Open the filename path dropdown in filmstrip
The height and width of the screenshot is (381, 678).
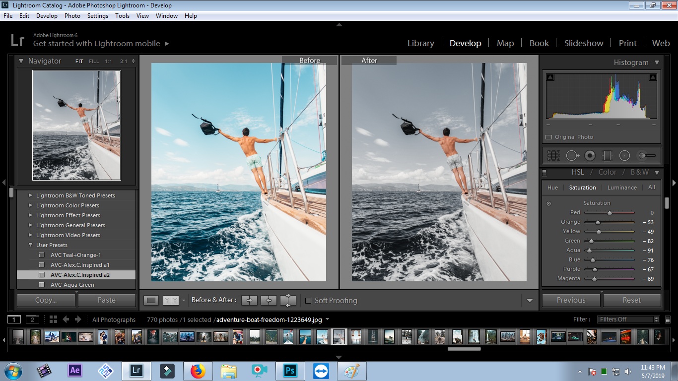327,319
